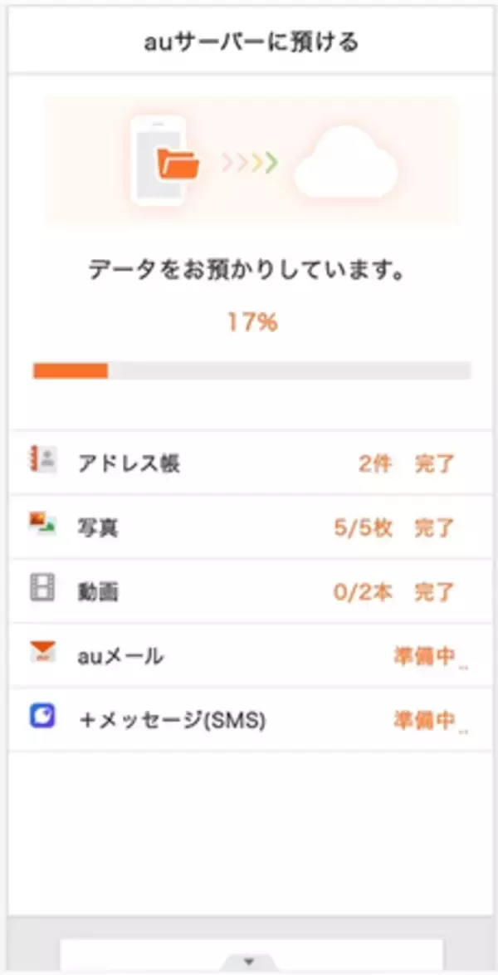
Task: Click the 0/2本 完了 video status
Action: tap(394, 591)
